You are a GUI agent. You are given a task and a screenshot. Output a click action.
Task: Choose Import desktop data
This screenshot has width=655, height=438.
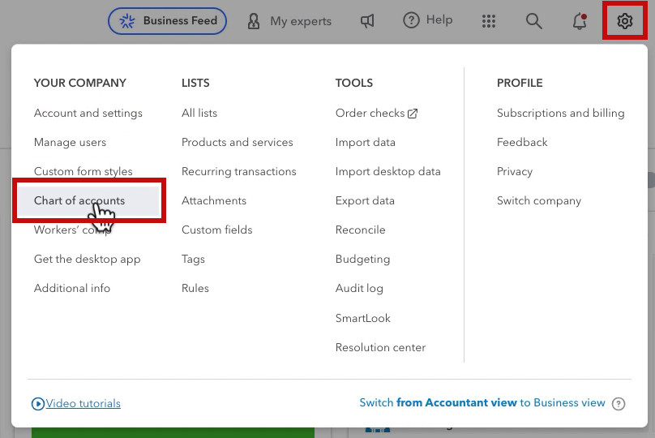387,172
